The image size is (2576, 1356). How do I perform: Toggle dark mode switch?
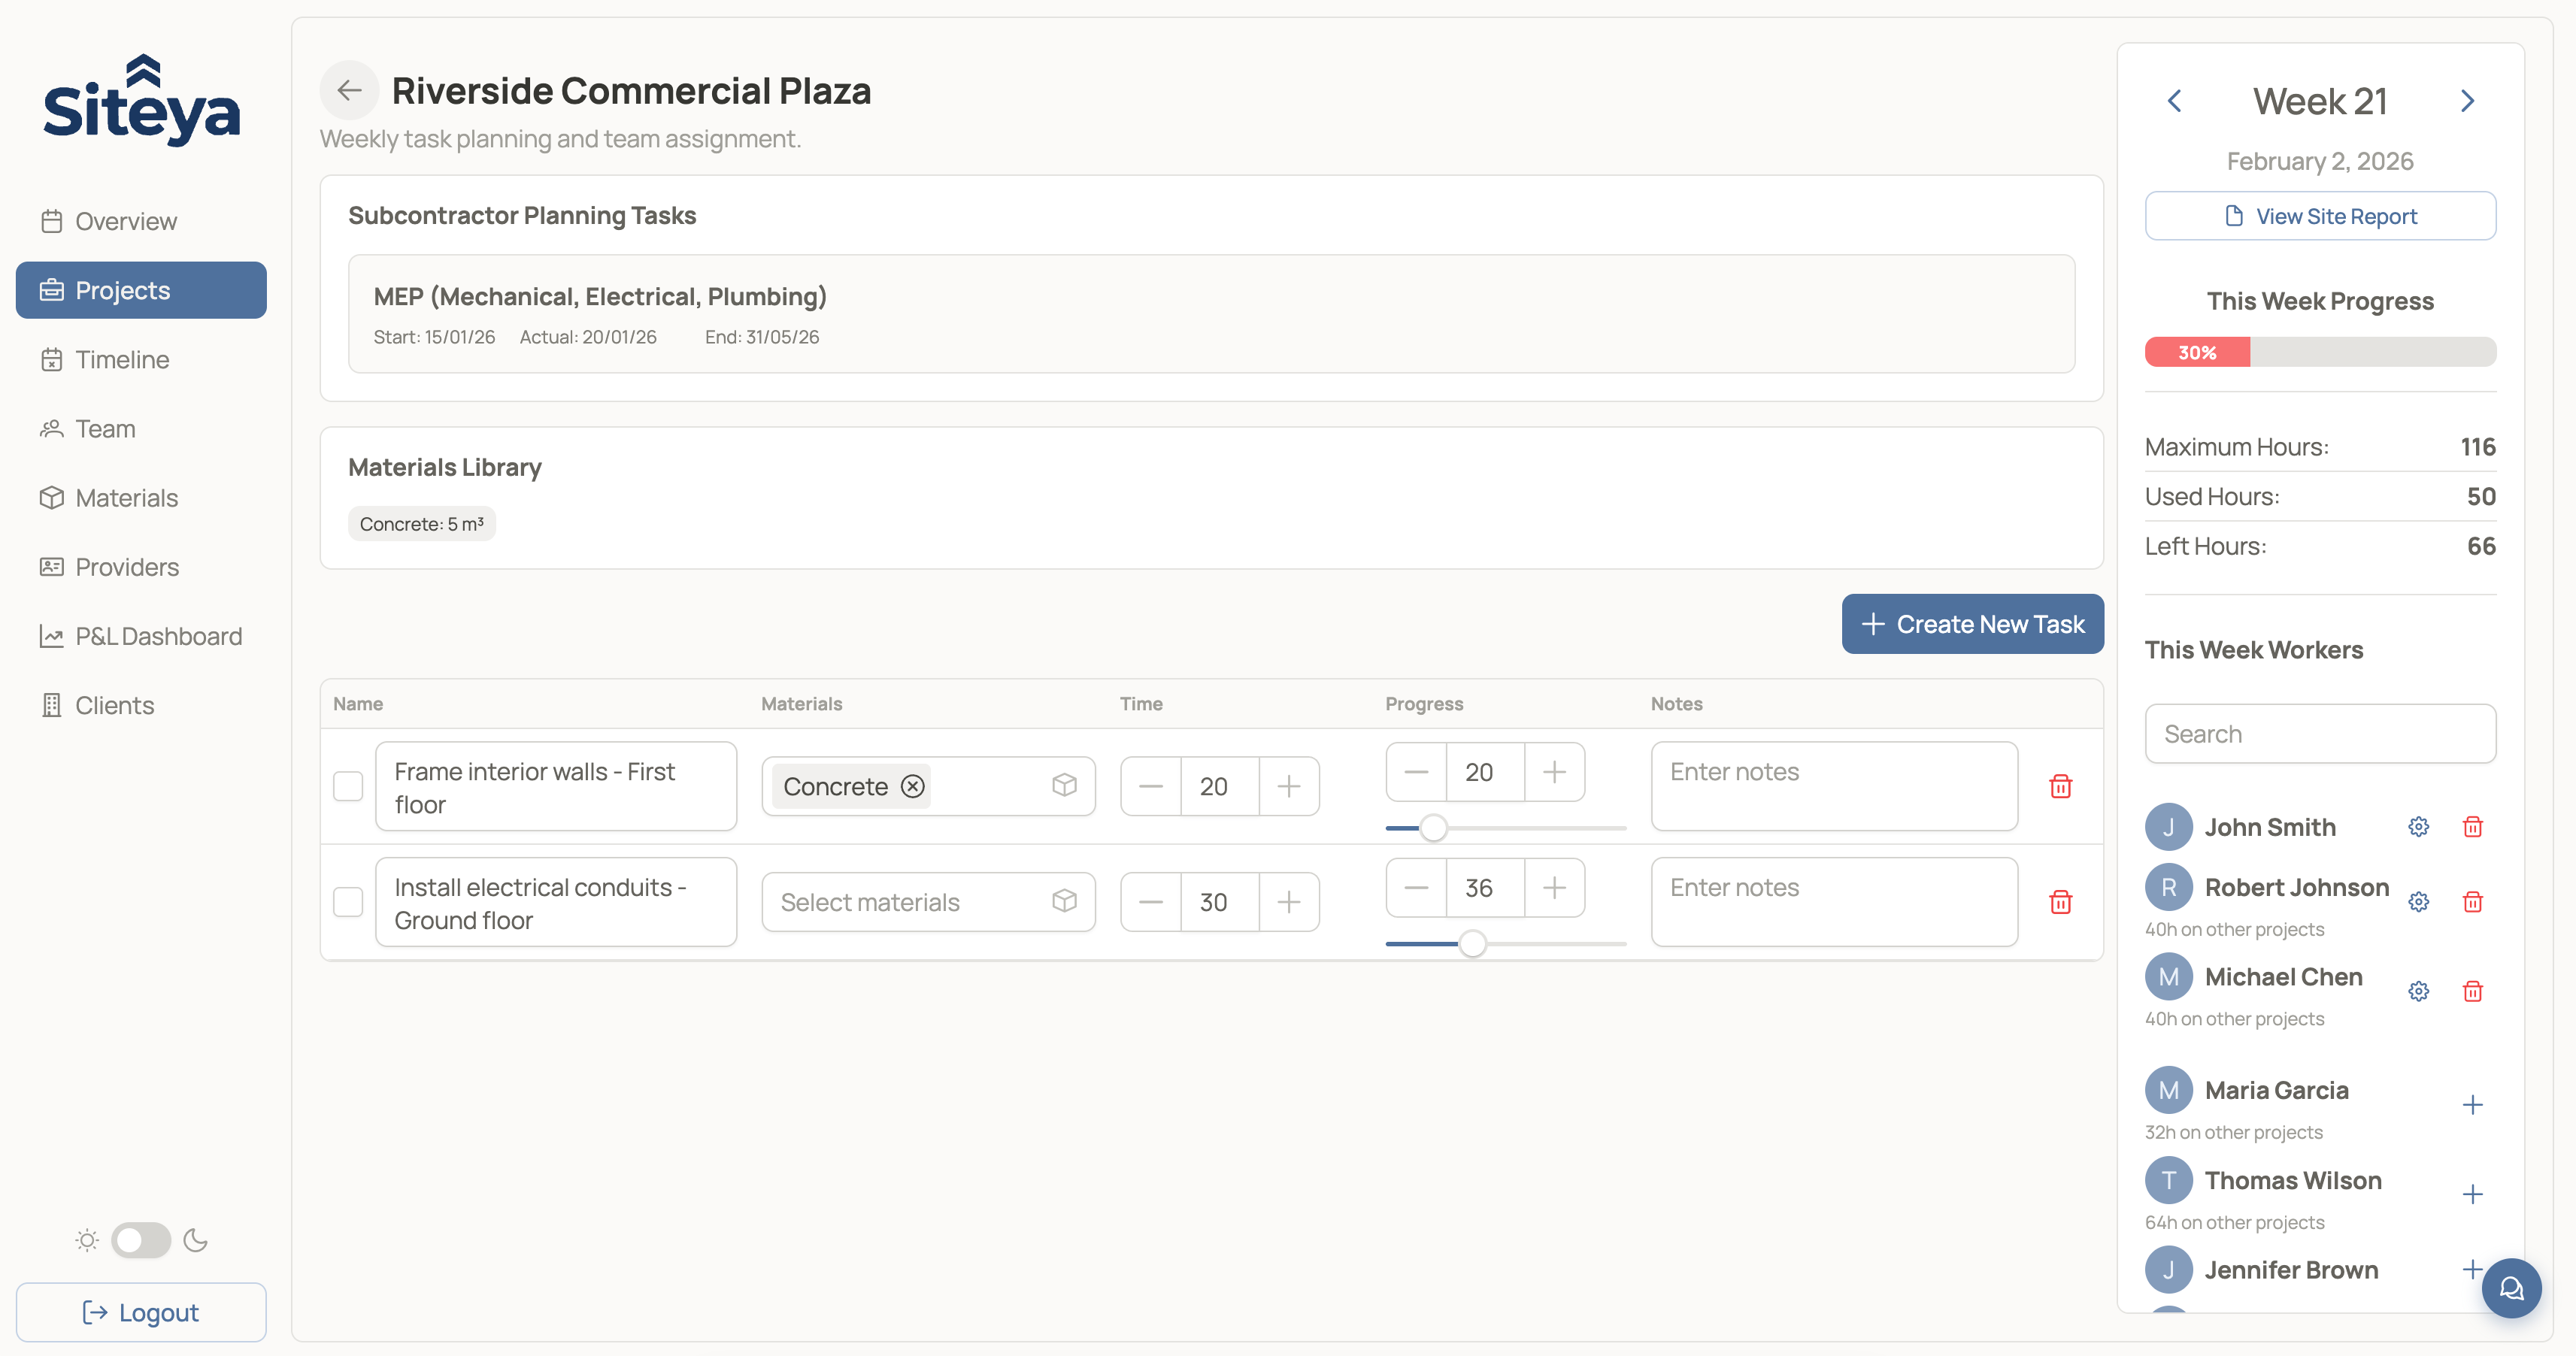tap(141, 1240)
